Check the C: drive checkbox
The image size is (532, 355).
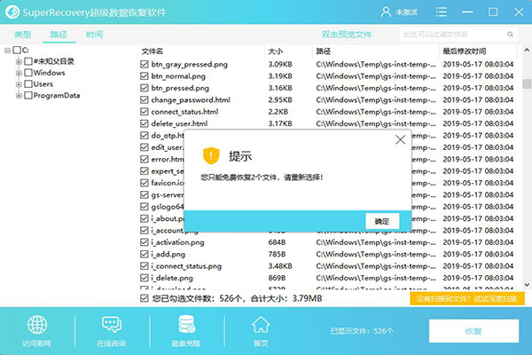pos(17,51)
